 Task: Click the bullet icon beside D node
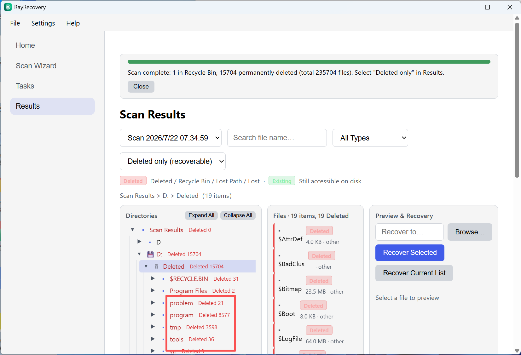150,242
